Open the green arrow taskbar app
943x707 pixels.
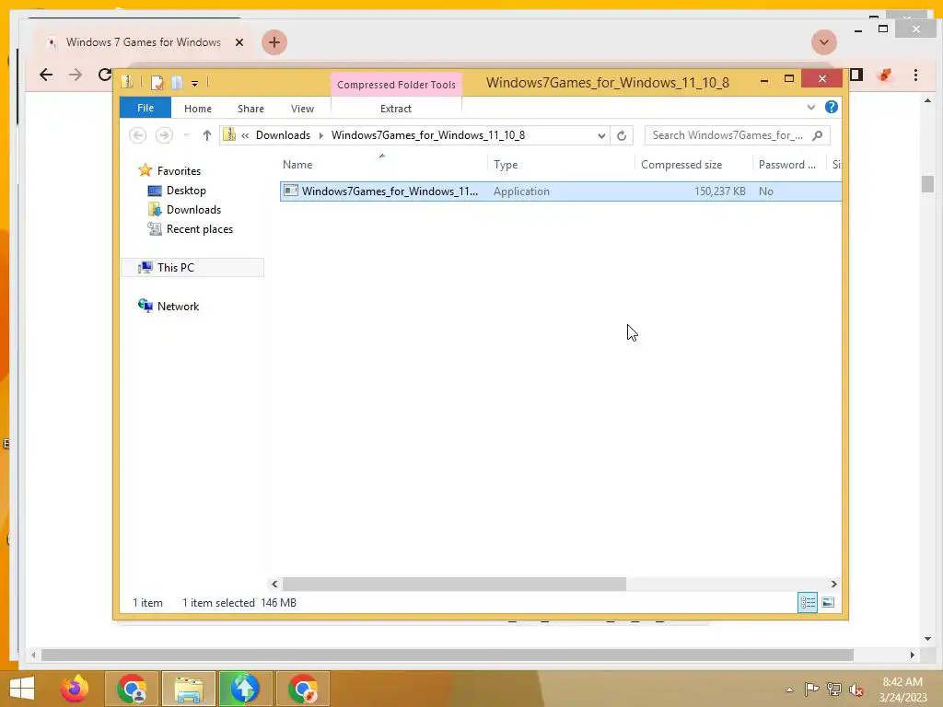(245, 689)
